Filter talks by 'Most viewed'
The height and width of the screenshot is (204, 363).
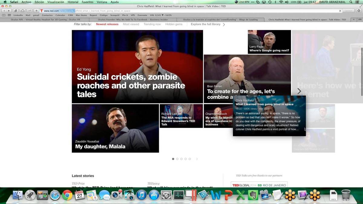click(x=131, y=24)
